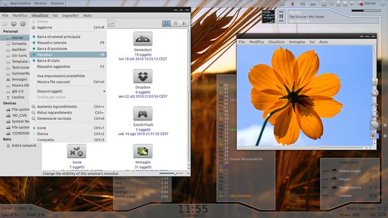This screenshot has height=218, width=388.
Task: Choose Riduci ingrandimento
Action: pyautogui.click(x=68, y=112)
